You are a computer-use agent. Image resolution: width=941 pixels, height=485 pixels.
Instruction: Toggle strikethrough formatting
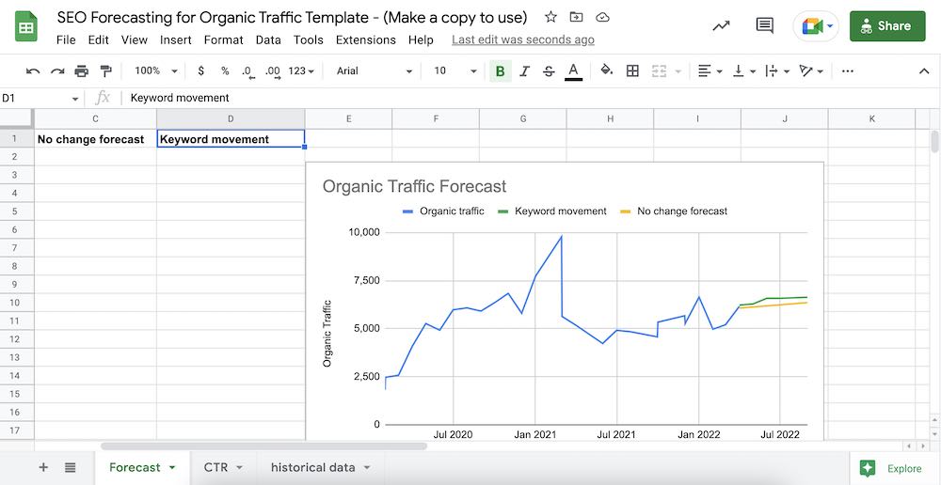coord(549,71)
